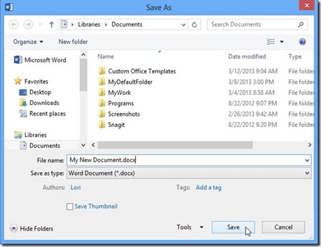Click date 3/12/2013 9:04 AM

253,71
